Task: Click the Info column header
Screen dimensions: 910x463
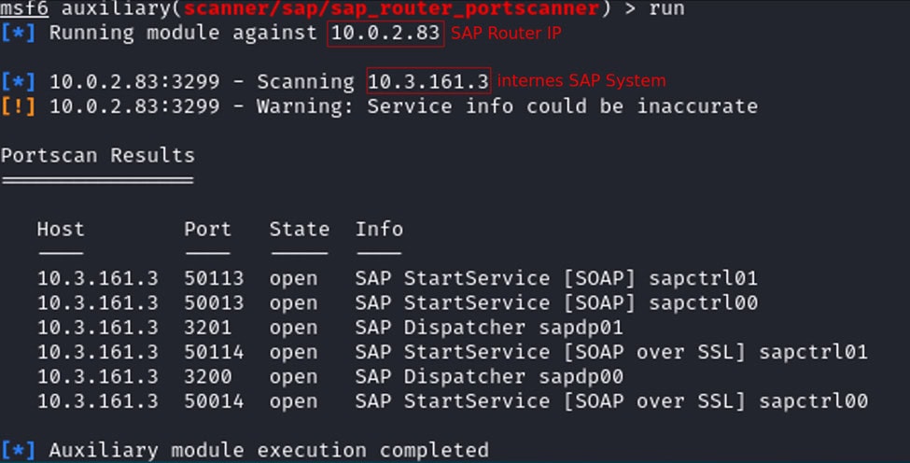Action: click(379, 229)
